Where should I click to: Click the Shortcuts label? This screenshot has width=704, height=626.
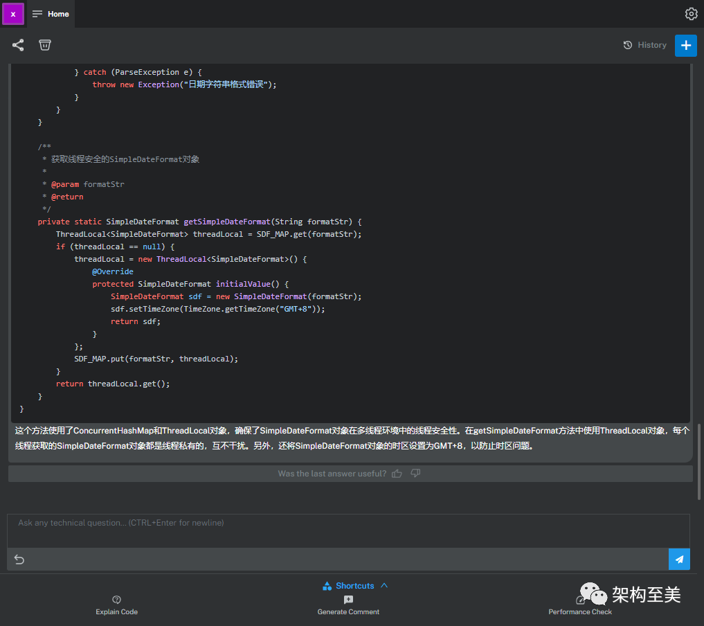[x=354, y=586]
